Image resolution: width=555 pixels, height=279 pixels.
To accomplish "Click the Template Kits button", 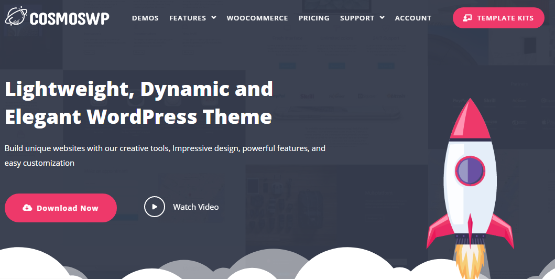I will (498, 18).
